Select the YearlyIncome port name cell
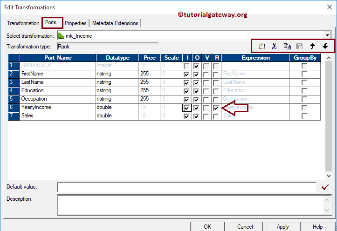Image resolution: width=337 pixels, height=231 pixels. pos(58,108)
